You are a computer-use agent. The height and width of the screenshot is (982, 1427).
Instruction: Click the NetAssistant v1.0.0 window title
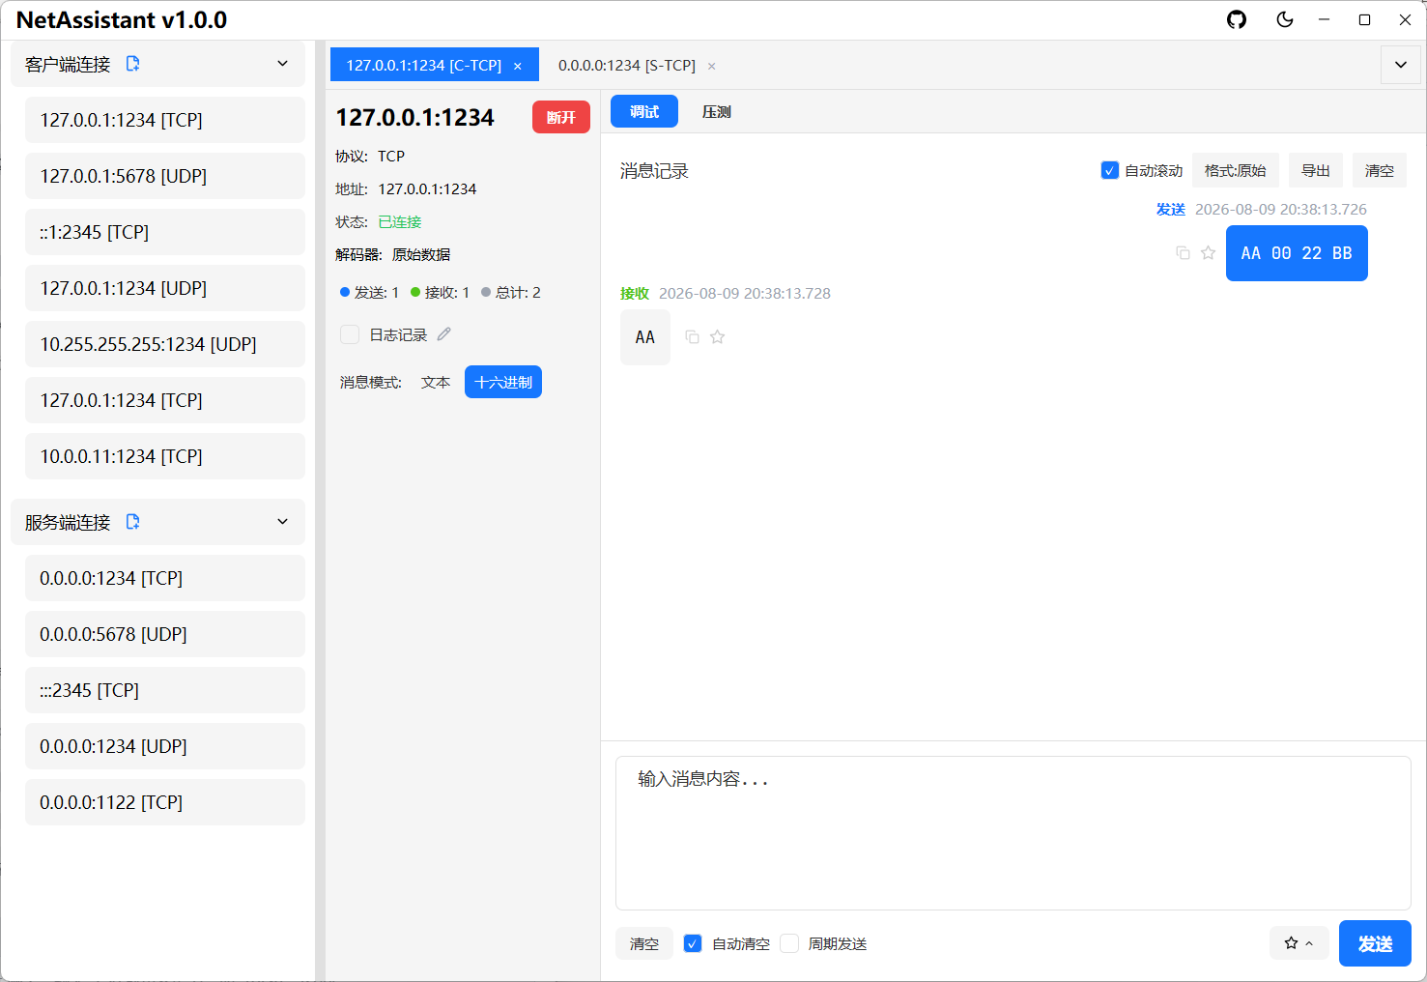click(x=122, y=20)
